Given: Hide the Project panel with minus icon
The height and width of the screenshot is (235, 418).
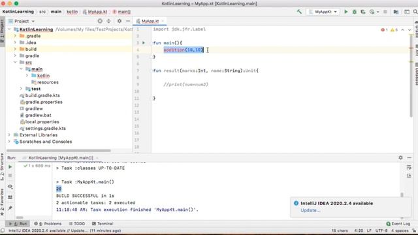Looking at the screenshot, I should tap(128, 21).
